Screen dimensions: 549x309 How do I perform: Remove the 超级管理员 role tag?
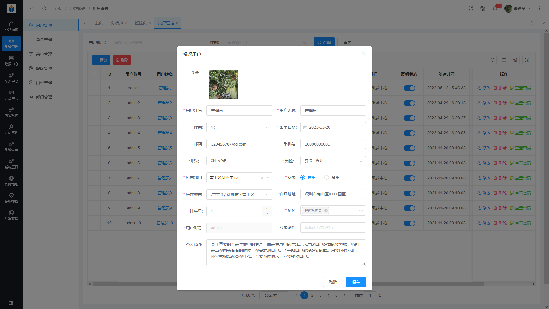[x=326, y=211]
